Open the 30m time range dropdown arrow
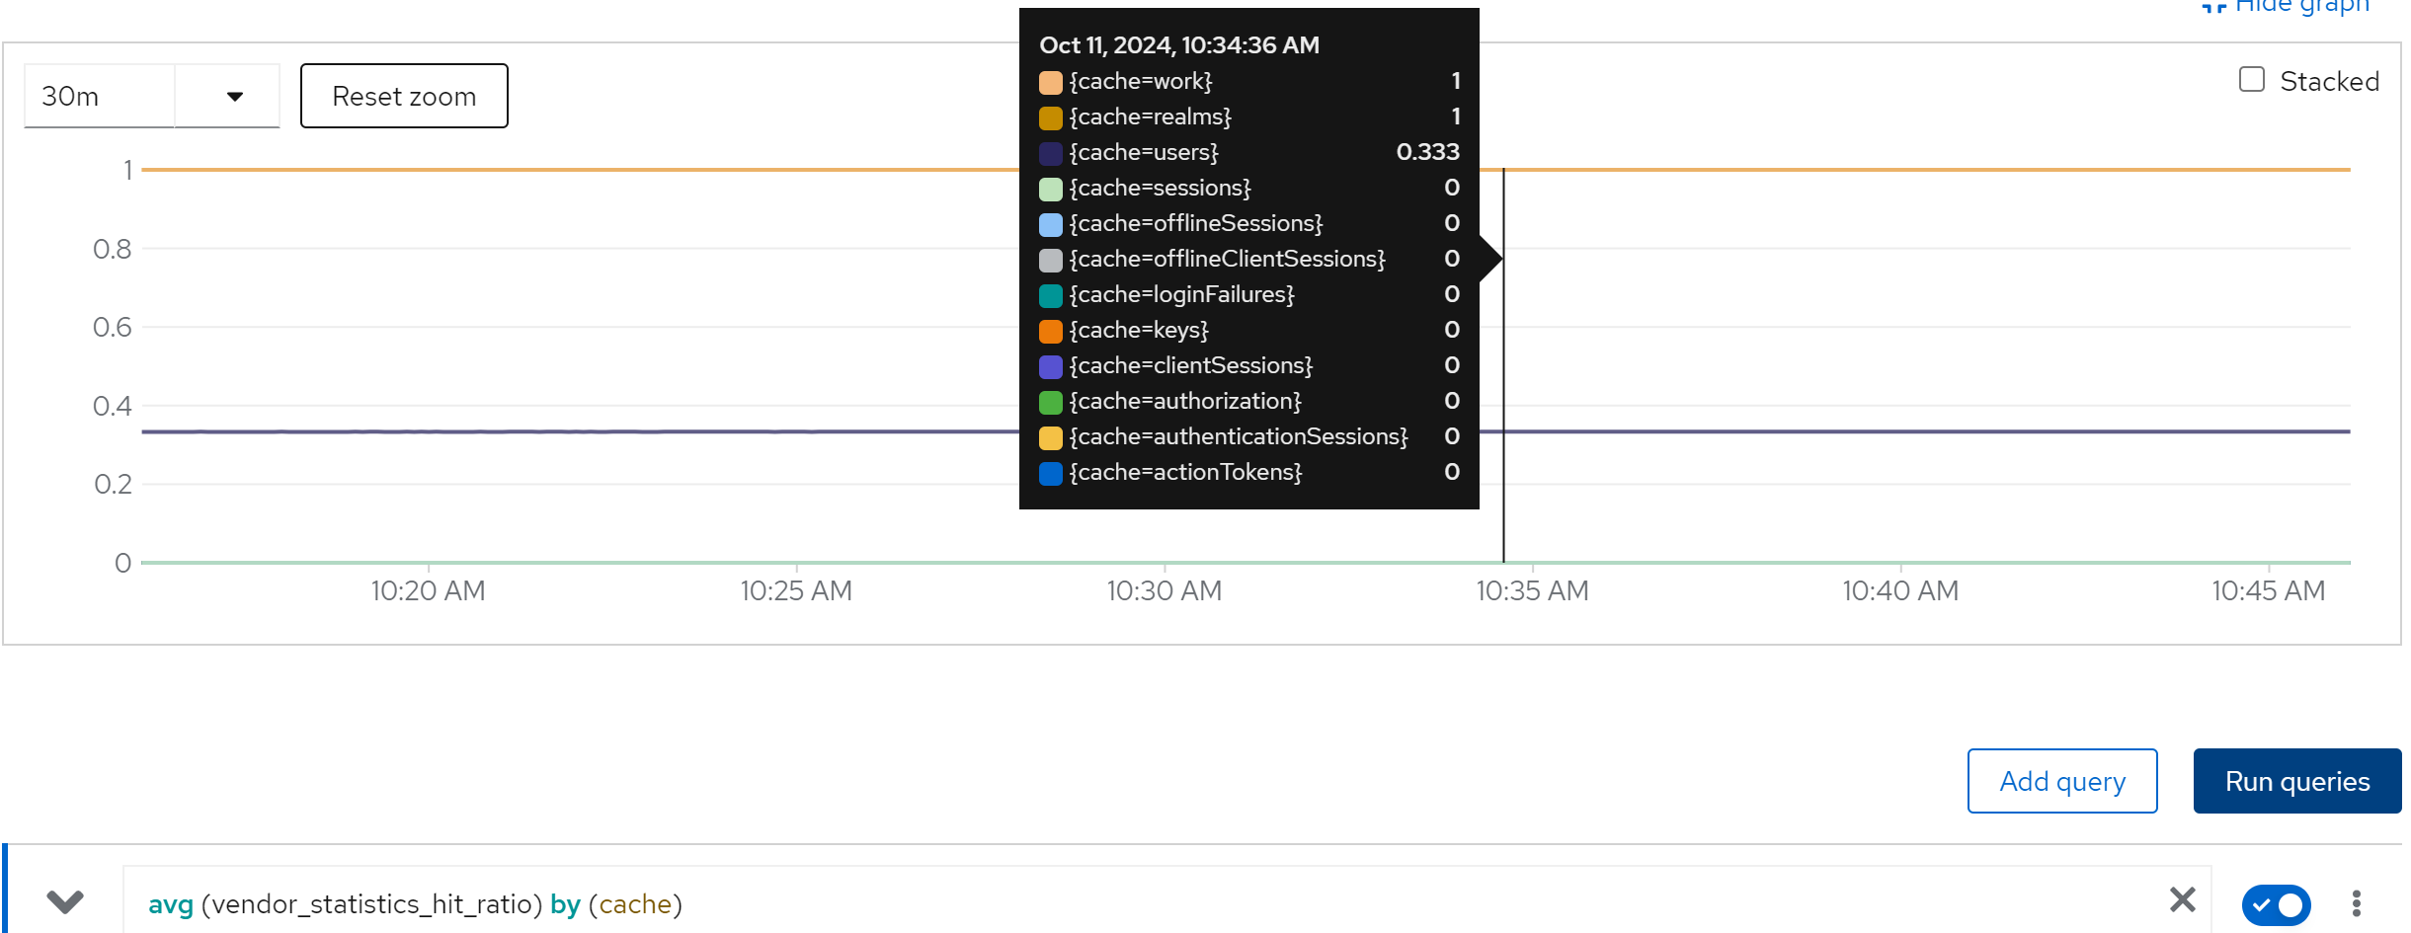2411x933 pixels. 234,97
